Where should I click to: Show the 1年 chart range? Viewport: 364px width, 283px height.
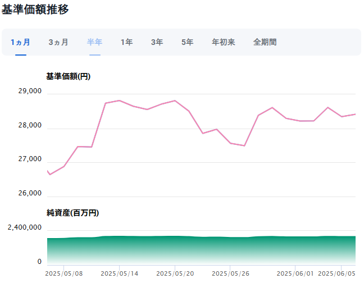pos(127,42)
